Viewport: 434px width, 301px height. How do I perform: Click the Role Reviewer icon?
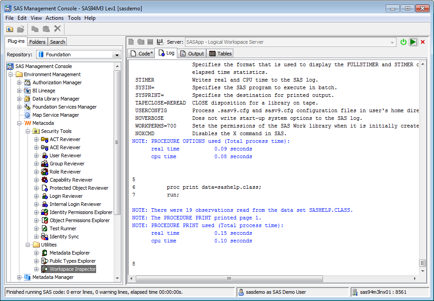coord(45,172)
